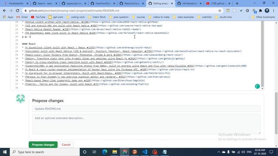The width and height of the screenshot is (278, 156).
Task: Click the page vertical scrollbar
Action: tap(276, 113)
